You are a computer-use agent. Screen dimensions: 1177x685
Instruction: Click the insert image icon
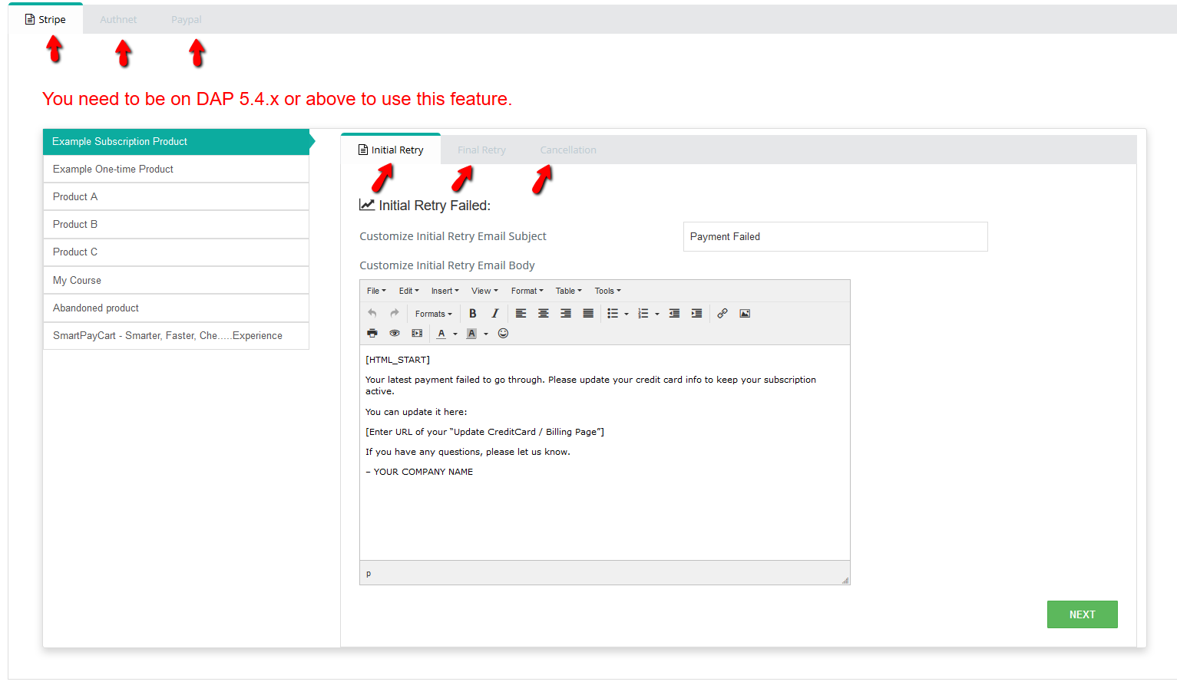(745, 314)
